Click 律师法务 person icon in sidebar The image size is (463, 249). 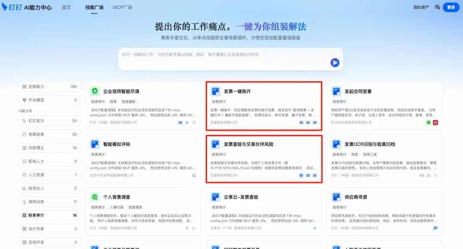coord(24,202)
